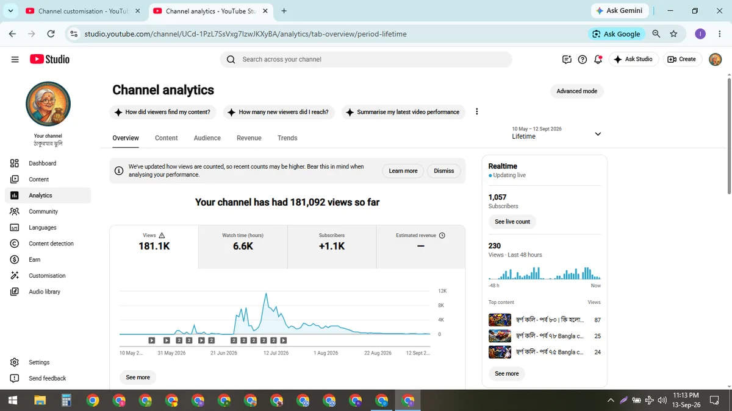Go to Dashboard in the sidebar
This screenshot has width=732, height=411.
[48, 163]
